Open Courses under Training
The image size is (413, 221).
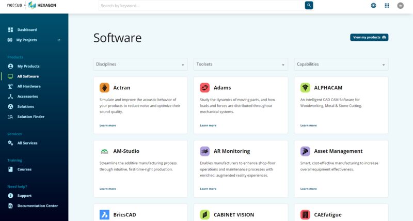click(24, 169)
